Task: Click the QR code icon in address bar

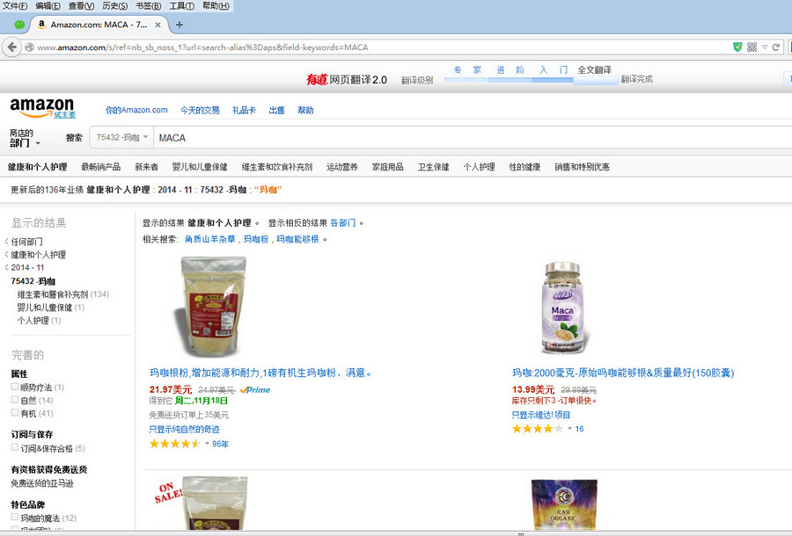Action: pos(752,47)
